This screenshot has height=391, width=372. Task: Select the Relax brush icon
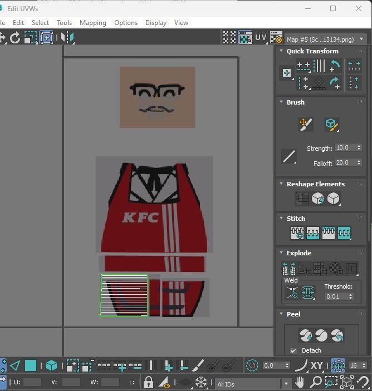(x=332, y=125)
